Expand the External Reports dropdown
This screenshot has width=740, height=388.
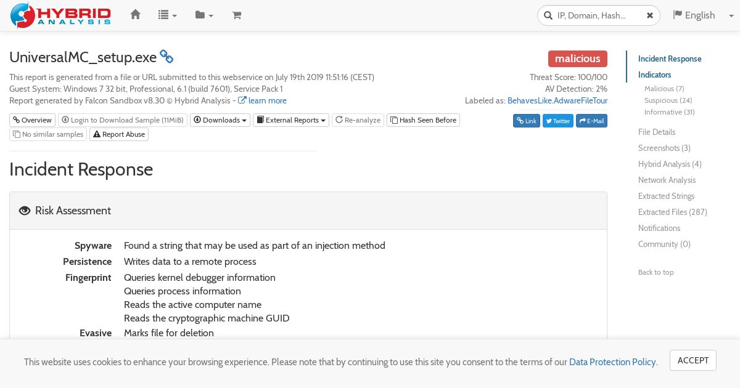291,120
